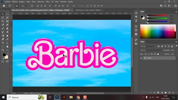Select the Gradient tool
Viewport: 178px width, 100px height.
[x=3, y=36]
